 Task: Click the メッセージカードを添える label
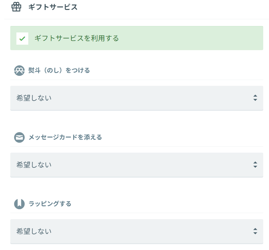click(x=65, y=137)
